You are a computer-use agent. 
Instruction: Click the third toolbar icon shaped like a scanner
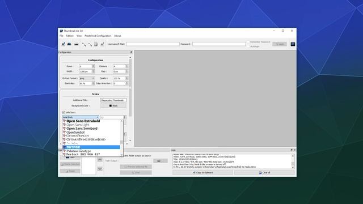coord(76,44)
